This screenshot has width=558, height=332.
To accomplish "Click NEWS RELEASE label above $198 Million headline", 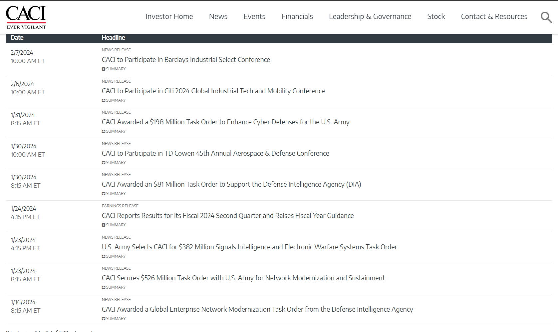I will coord(116,112).
